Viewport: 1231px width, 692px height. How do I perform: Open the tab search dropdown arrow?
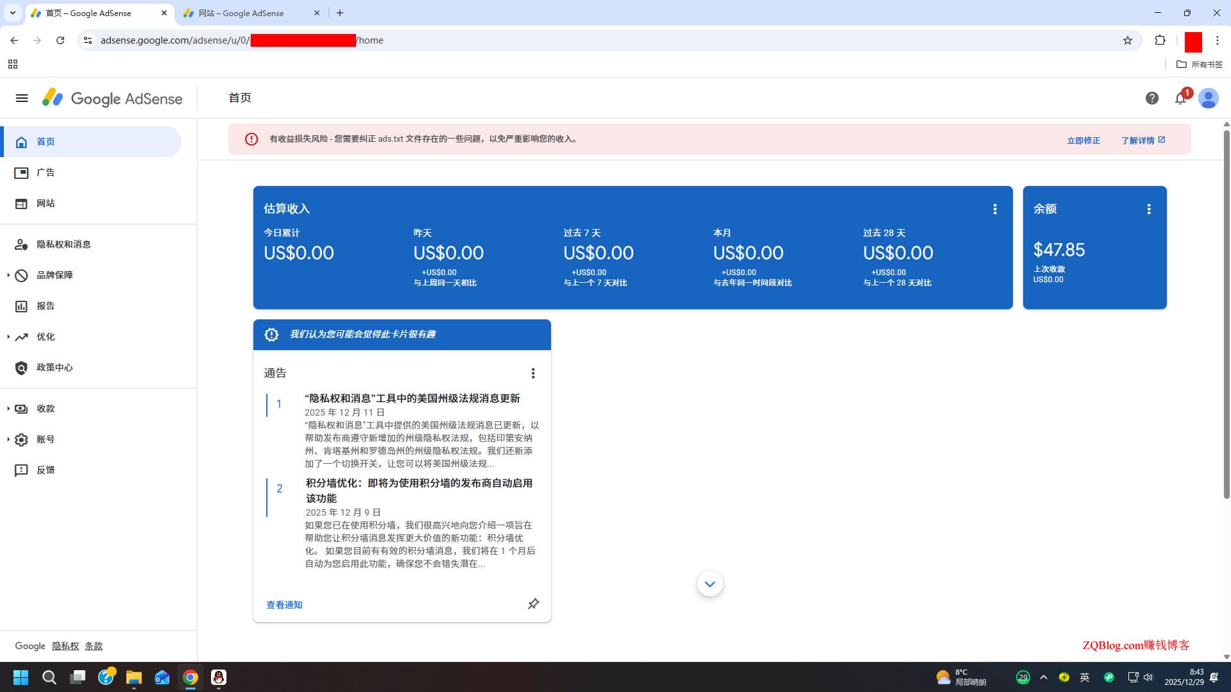(x=12, y=13)
